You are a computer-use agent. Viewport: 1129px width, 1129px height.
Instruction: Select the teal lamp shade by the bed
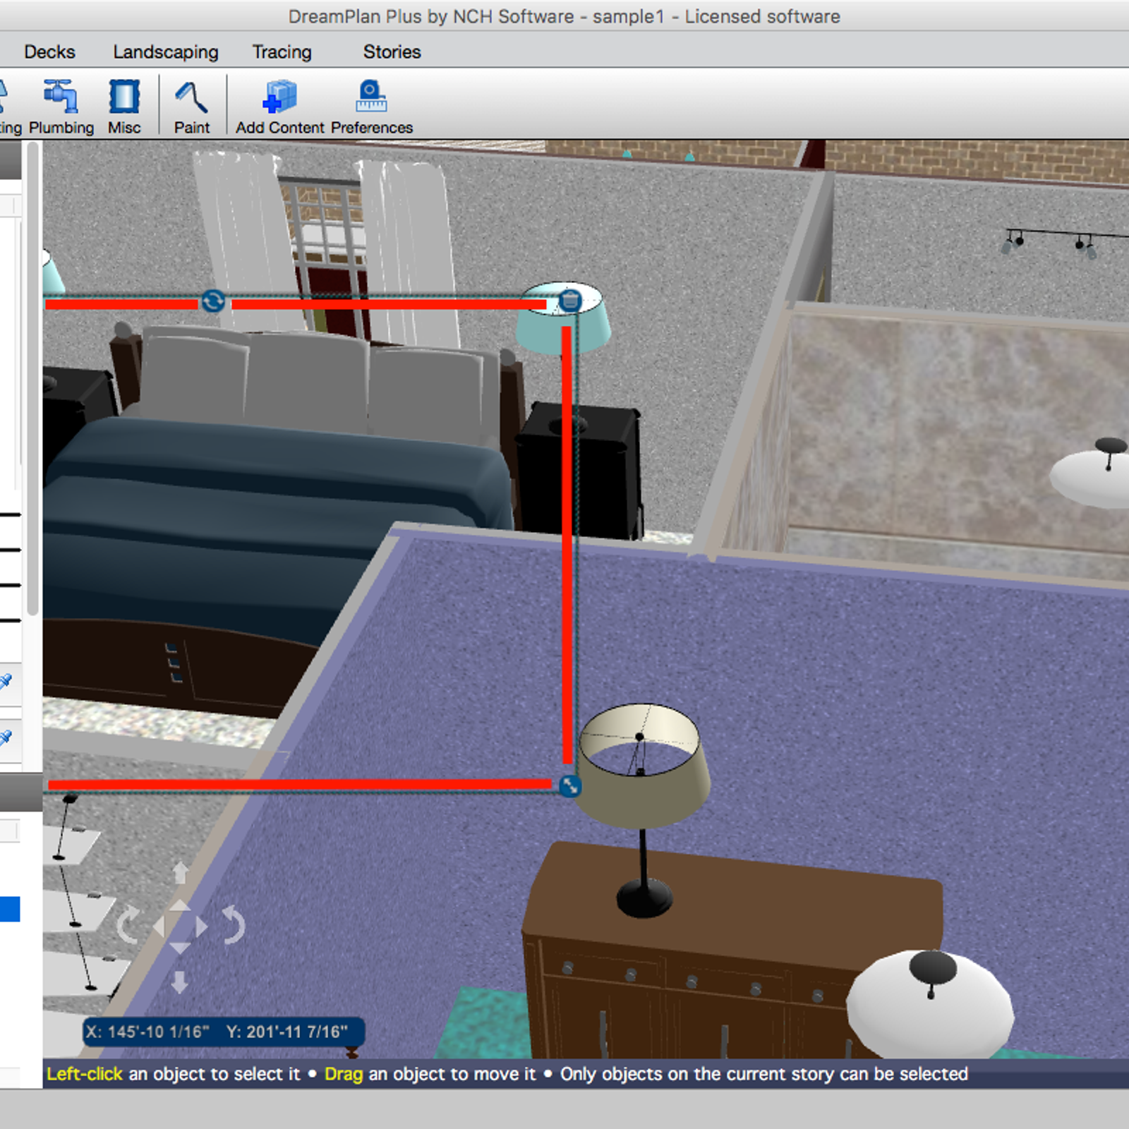563,318
